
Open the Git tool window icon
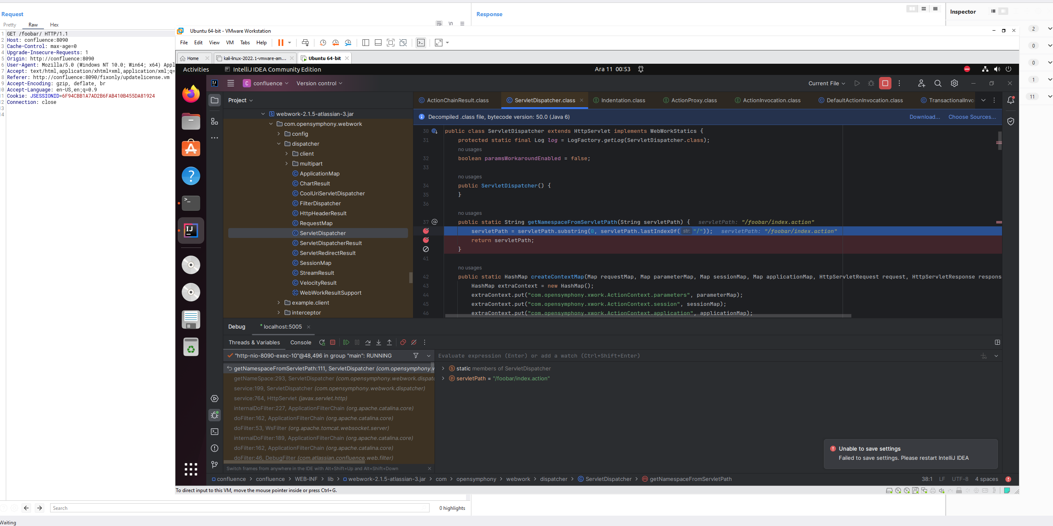click(215, 465)
